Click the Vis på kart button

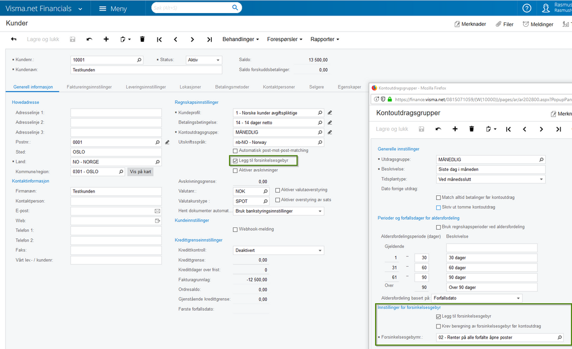click(140, 171)
